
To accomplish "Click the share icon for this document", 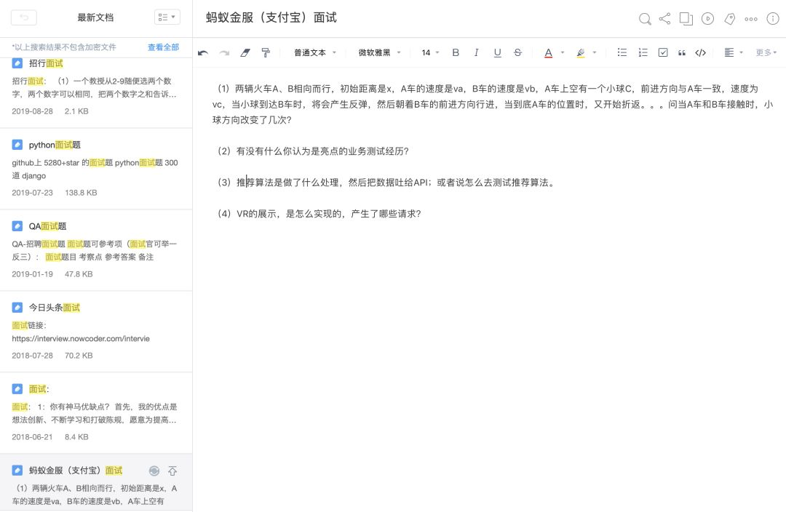I will (x=664, y=20).
